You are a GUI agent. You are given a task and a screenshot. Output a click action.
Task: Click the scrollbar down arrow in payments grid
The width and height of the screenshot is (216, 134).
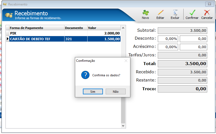point(123,126)
